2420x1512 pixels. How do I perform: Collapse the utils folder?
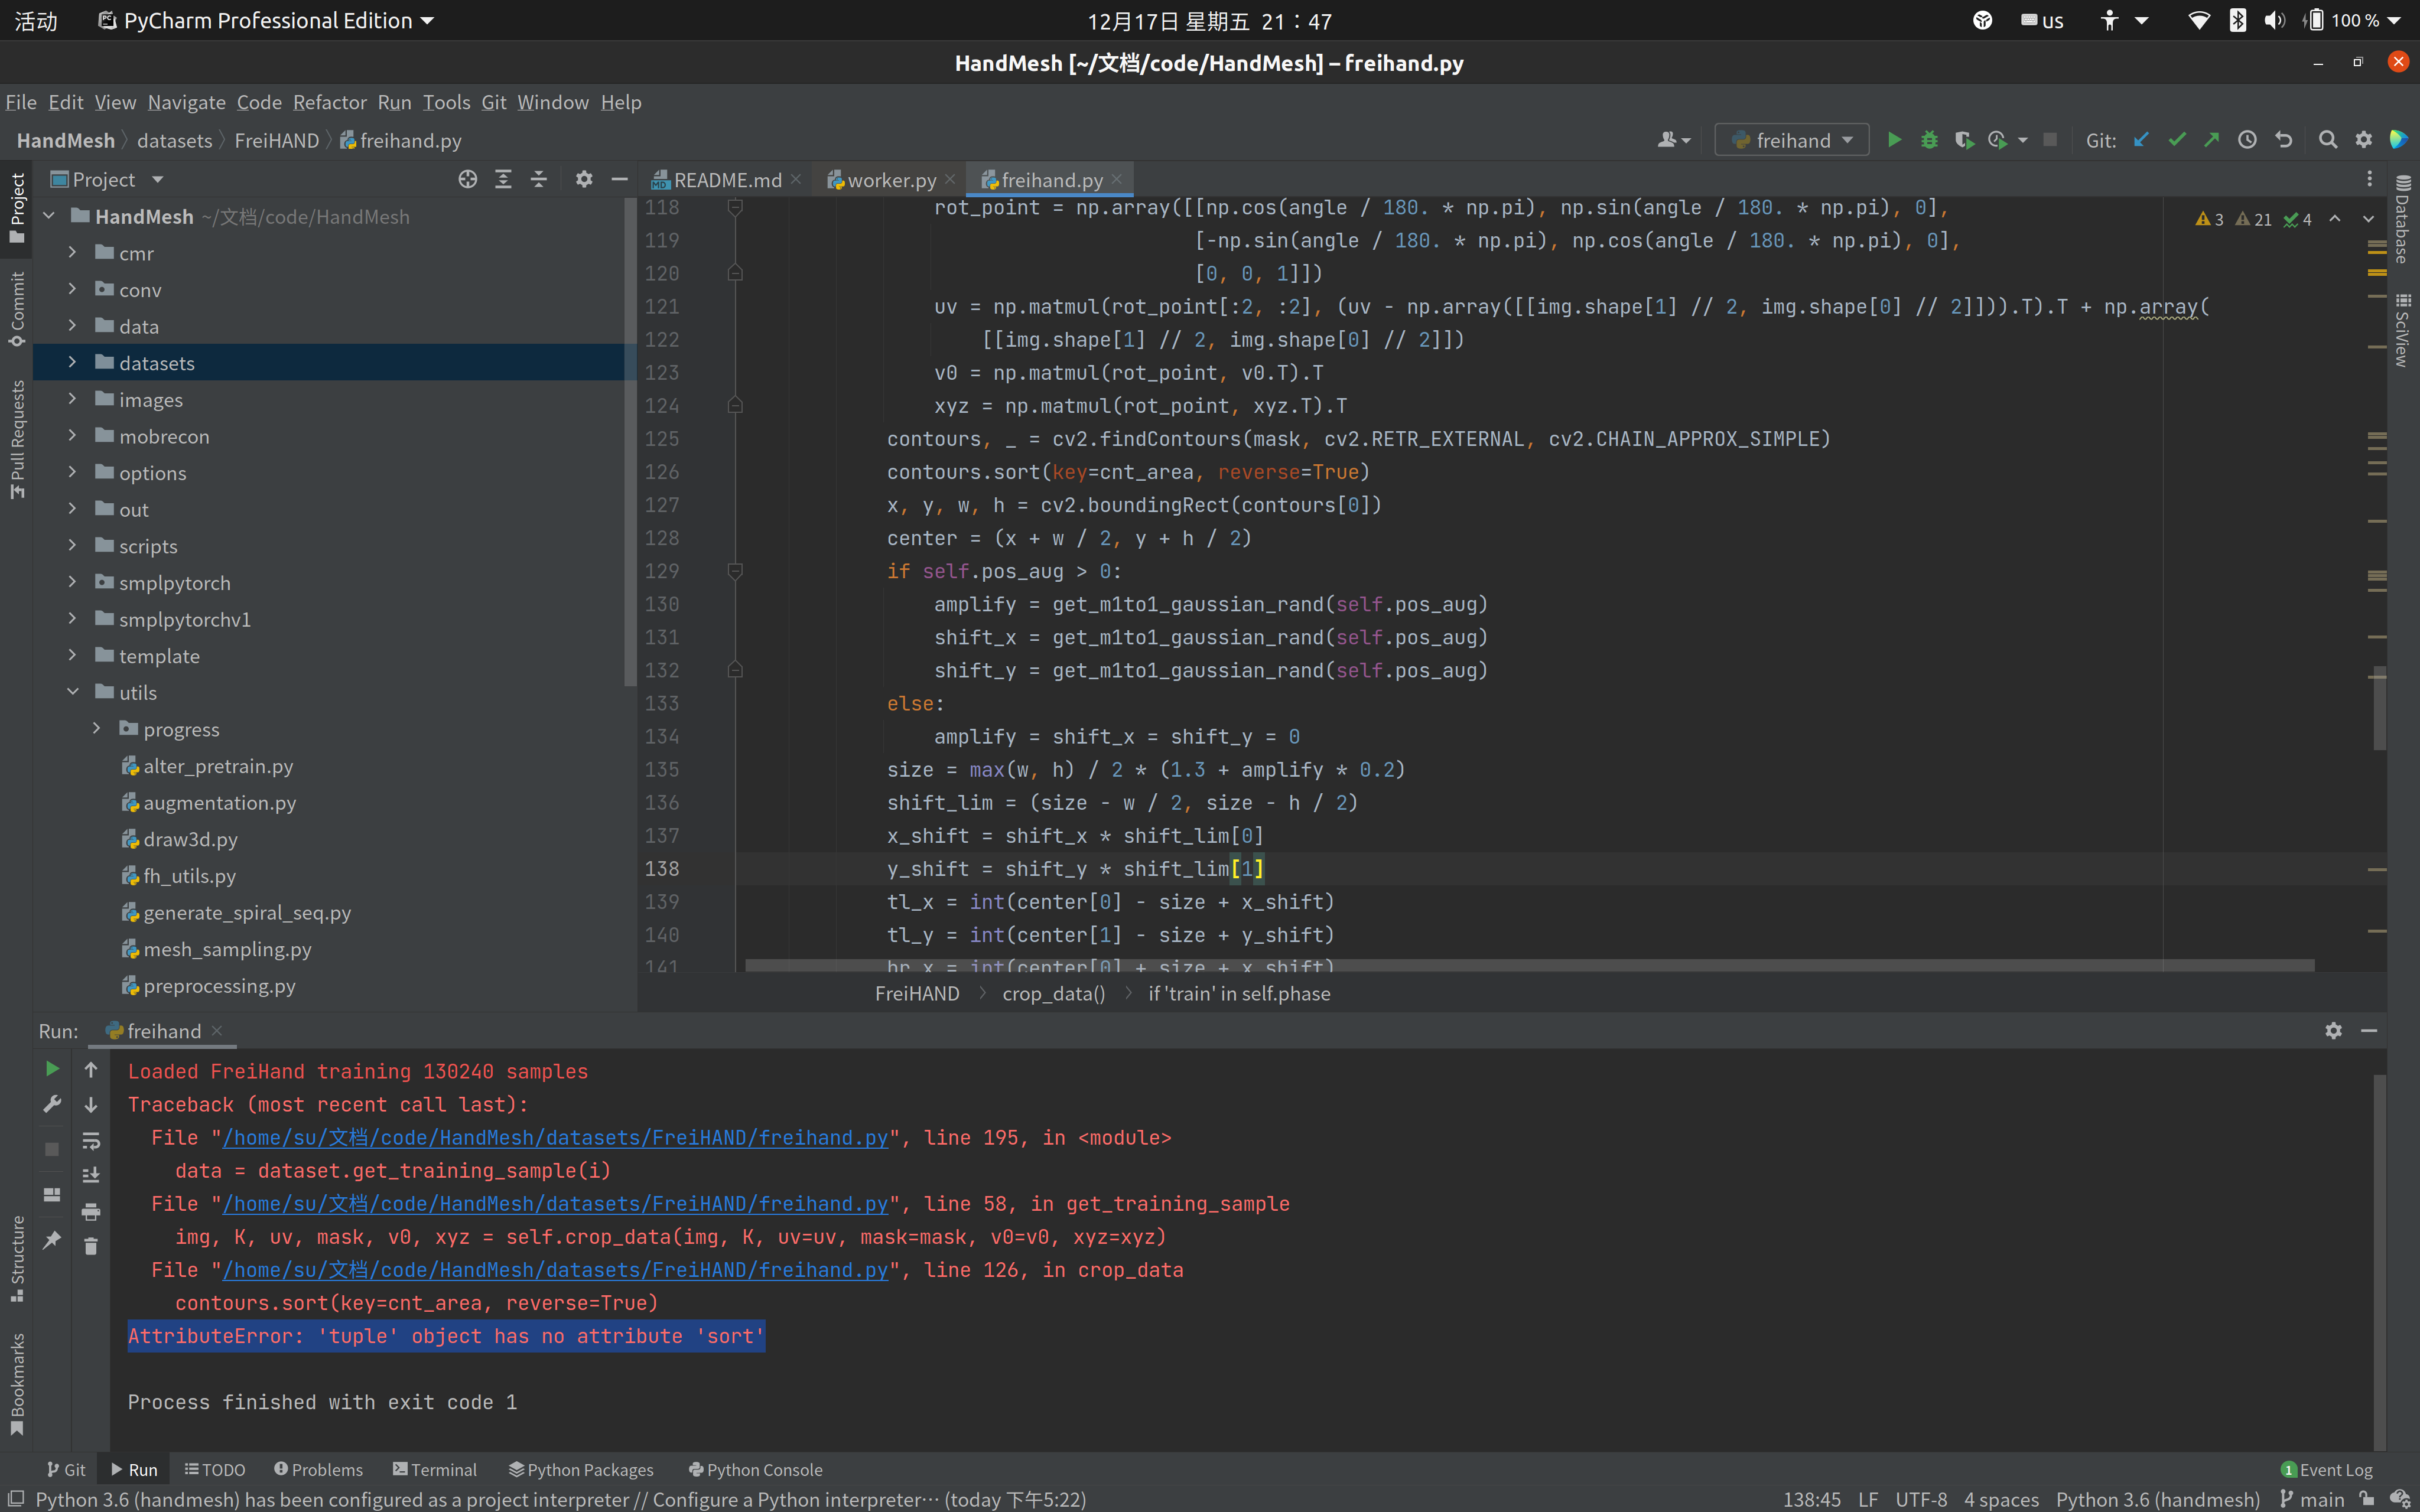pos(72,692)
